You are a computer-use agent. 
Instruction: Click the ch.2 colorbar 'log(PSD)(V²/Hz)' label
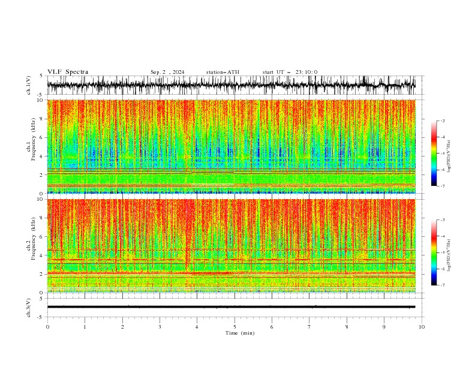[449, 255]
